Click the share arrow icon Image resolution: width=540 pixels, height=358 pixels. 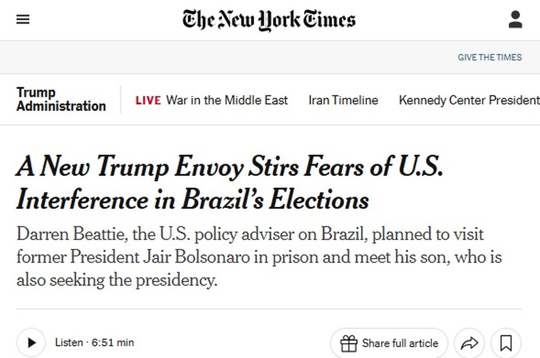click(x=470, y=342)
